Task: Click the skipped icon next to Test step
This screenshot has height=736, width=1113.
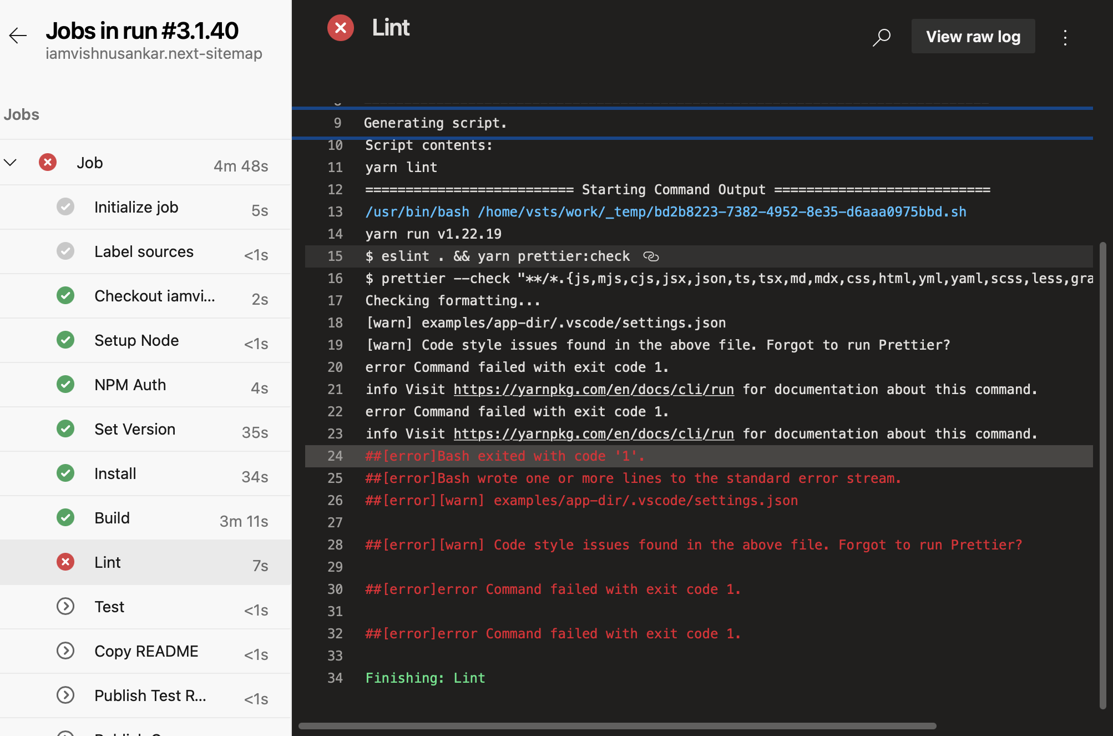Action: [x=65, y=606]
